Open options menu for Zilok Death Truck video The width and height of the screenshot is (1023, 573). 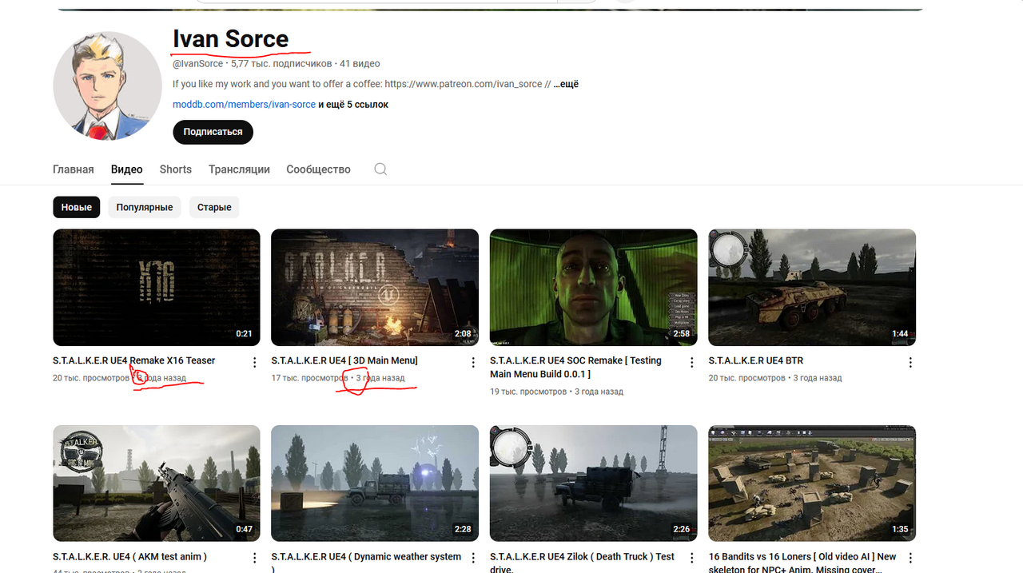pyautogui.click(x=692, y=559)
